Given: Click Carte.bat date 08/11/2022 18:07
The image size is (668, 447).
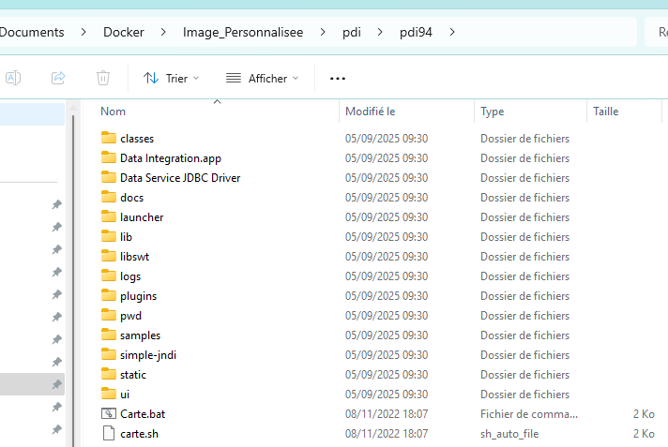Looking at the screenshot, I should point(387,414).
